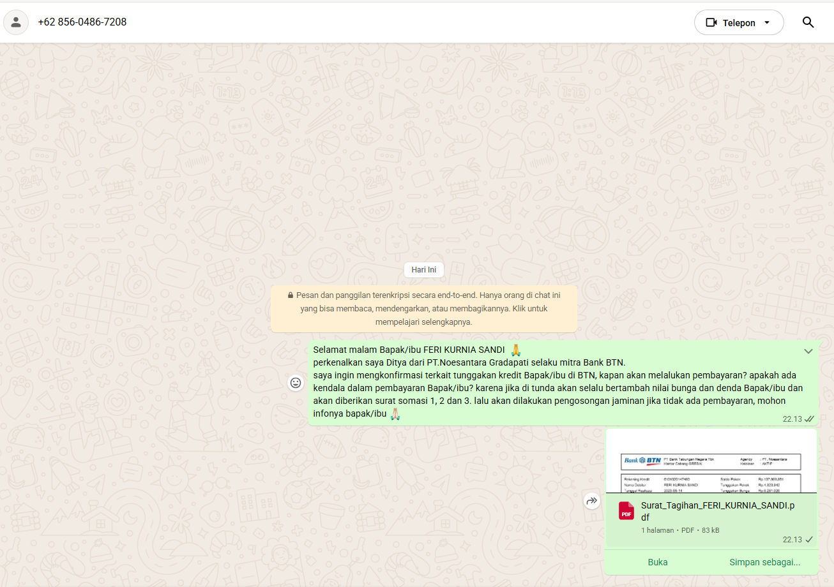Click the Surat_Tagihan_FERI_KURNIA_SANDI.pdf file name
The width and height of the screenshot is (834, 587).
[717, 512]
